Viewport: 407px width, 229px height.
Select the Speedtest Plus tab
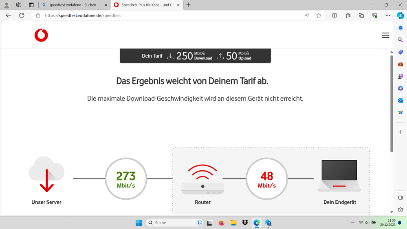pos(147,4)
